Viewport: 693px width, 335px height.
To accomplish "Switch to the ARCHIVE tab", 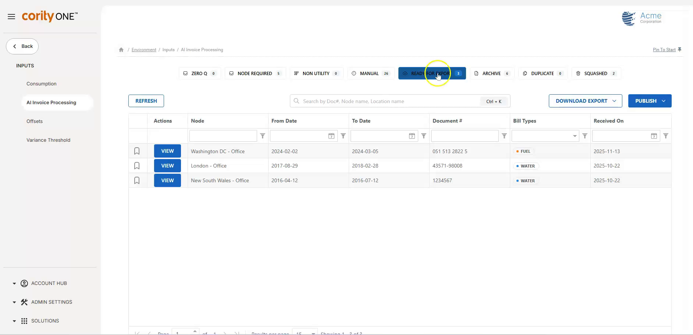I will [492, 73].
